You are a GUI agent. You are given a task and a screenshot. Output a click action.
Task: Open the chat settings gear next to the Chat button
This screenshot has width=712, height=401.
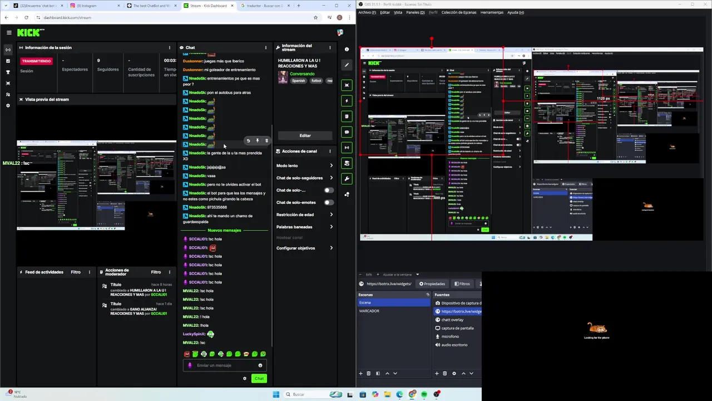244,379
